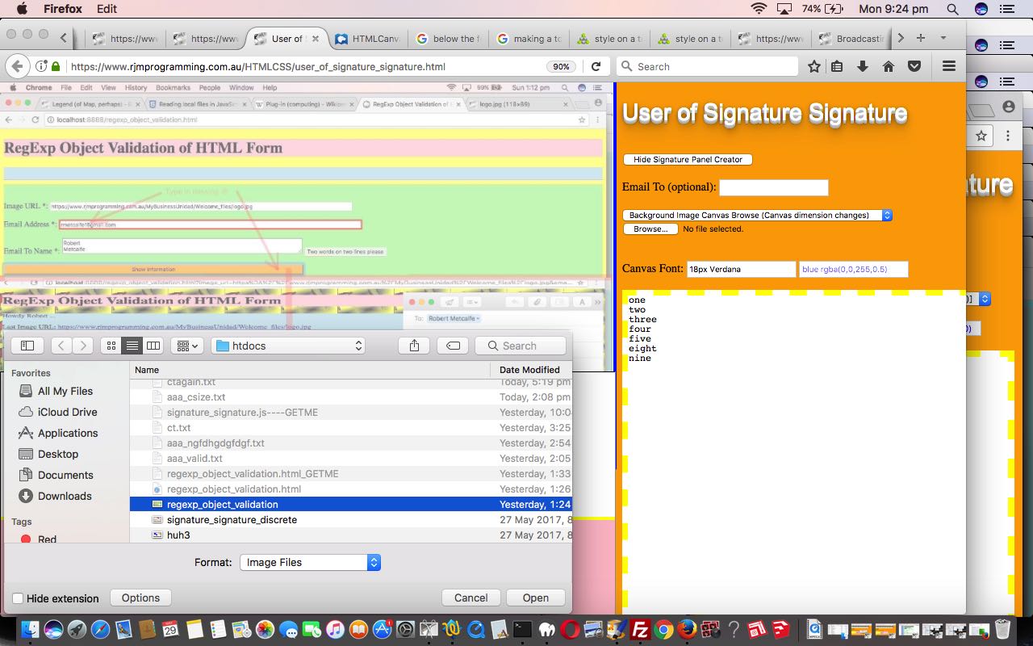The width and height of the screenshot is (1033, 646).
Task: Click the Firefox bookmark star icon
Action: coord(814,66)
